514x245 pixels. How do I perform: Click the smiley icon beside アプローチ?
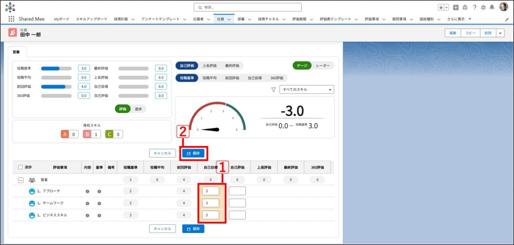pos(32,191)
